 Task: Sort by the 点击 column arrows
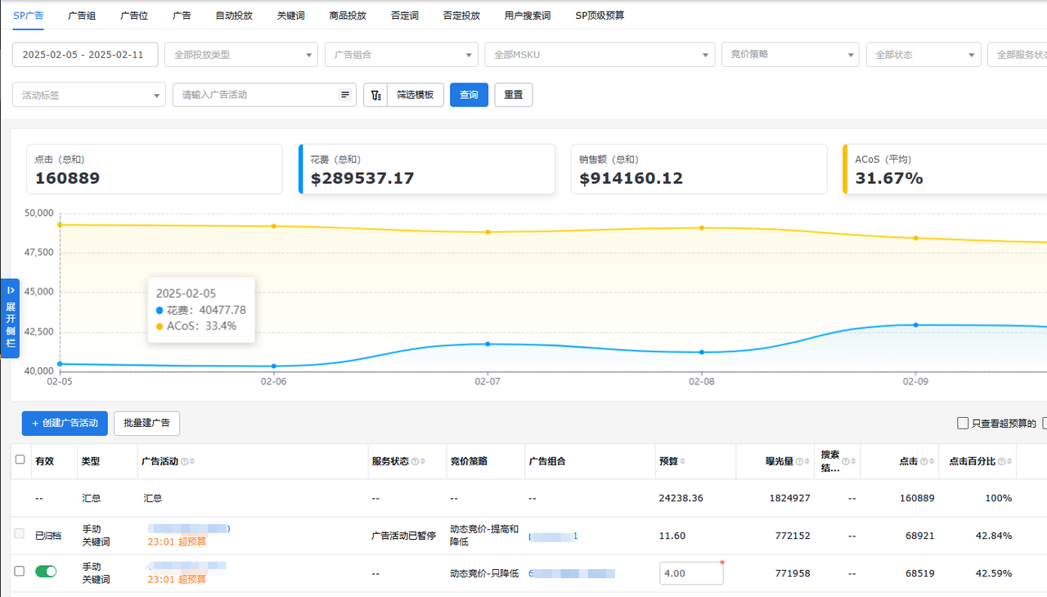932,461
